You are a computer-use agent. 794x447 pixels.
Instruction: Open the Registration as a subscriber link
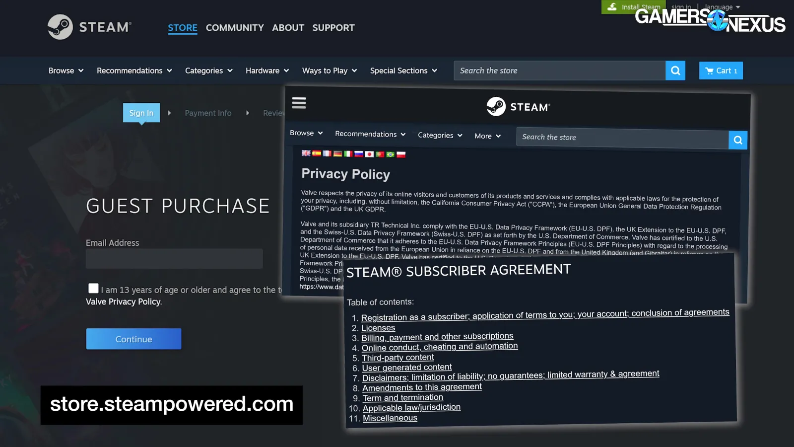pos(545,315)
